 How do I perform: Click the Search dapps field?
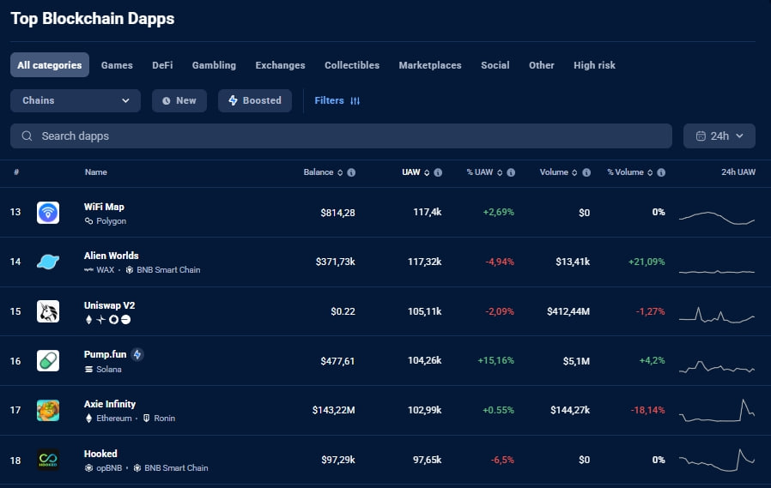(341, 136)
